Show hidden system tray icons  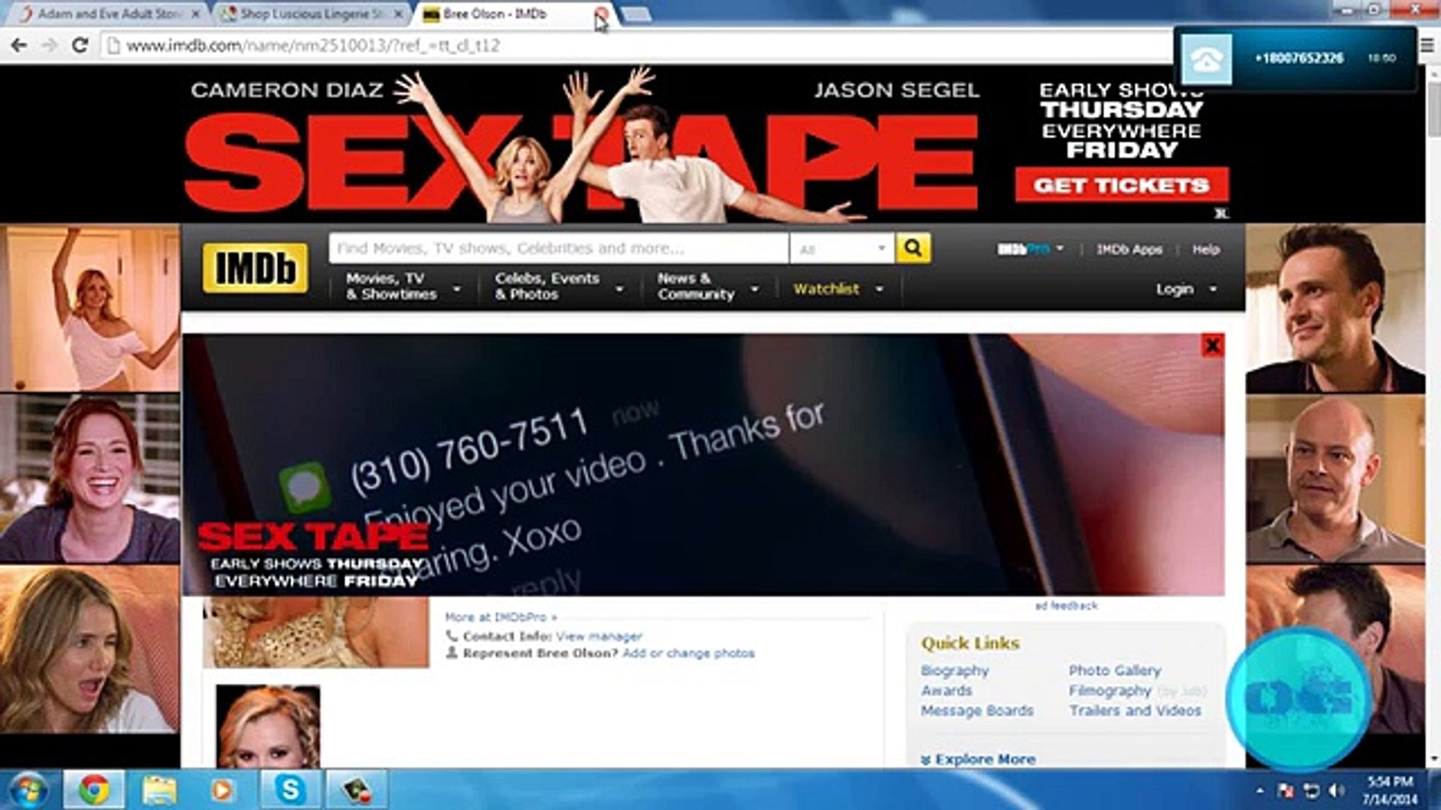pyautogui.click(x=1260, y=790)
